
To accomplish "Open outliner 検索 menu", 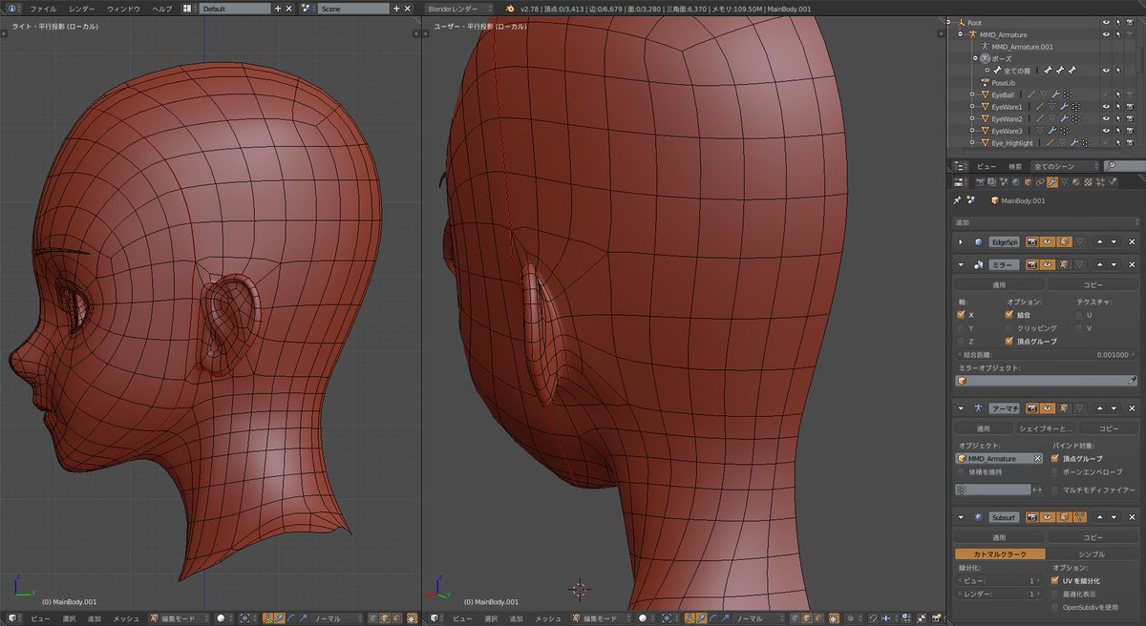I will [x=1014, y=166].
